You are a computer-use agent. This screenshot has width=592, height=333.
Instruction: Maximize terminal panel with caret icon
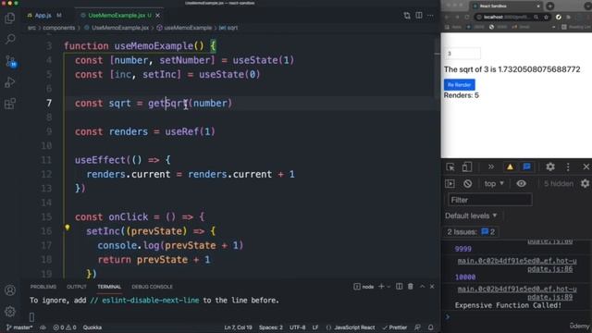422,287
